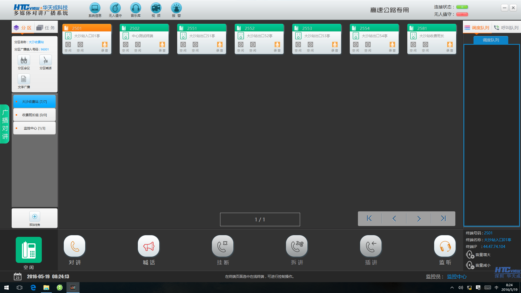Go to next page arrow
Viewport: 521px width, 293px height.
[x=419, y=219]
